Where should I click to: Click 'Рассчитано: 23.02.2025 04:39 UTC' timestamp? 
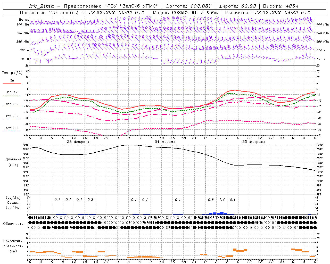click(x=268, y=13)
